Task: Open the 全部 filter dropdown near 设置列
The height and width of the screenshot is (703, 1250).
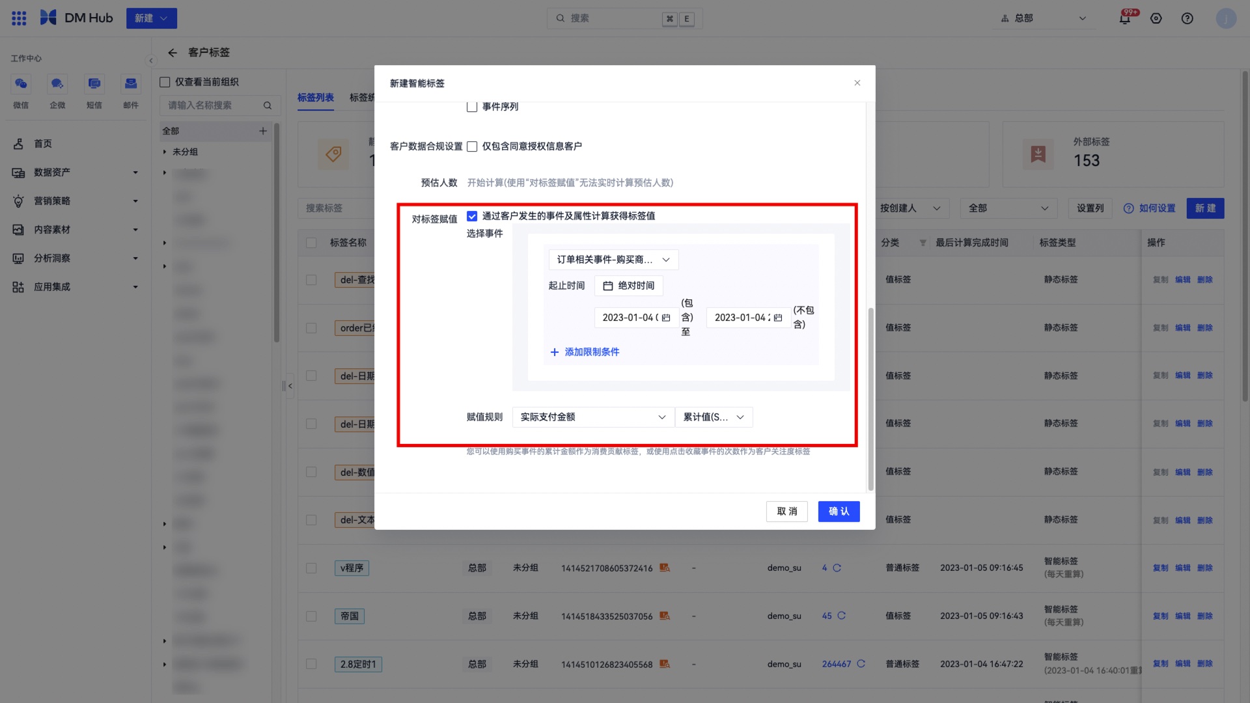Action: [1008, 208]
